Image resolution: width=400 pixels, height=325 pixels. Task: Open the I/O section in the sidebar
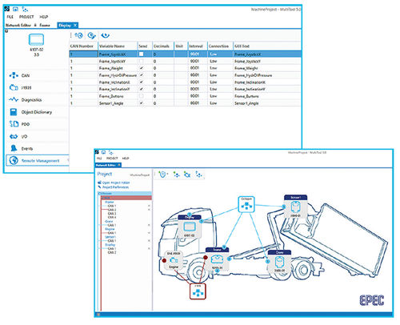37,136
